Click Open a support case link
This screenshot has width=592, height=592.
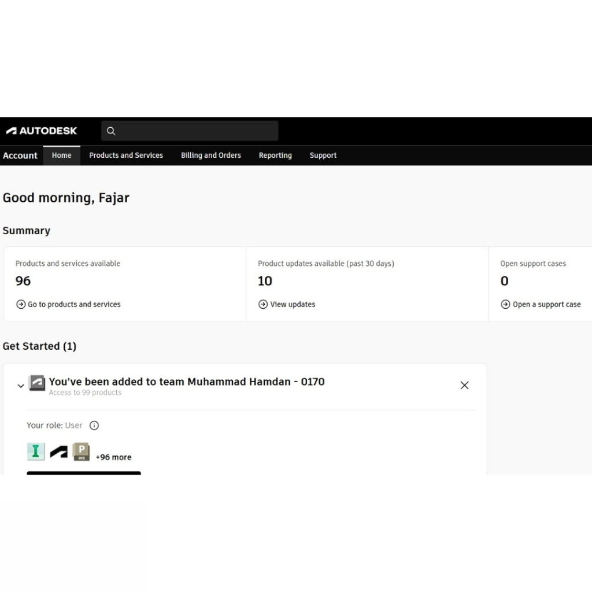pyautogui.click(x=546, y=304)
